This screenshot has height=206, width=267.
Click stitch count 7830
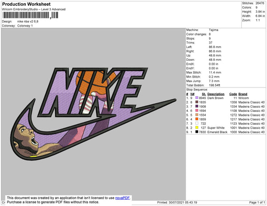coord(202,132)
